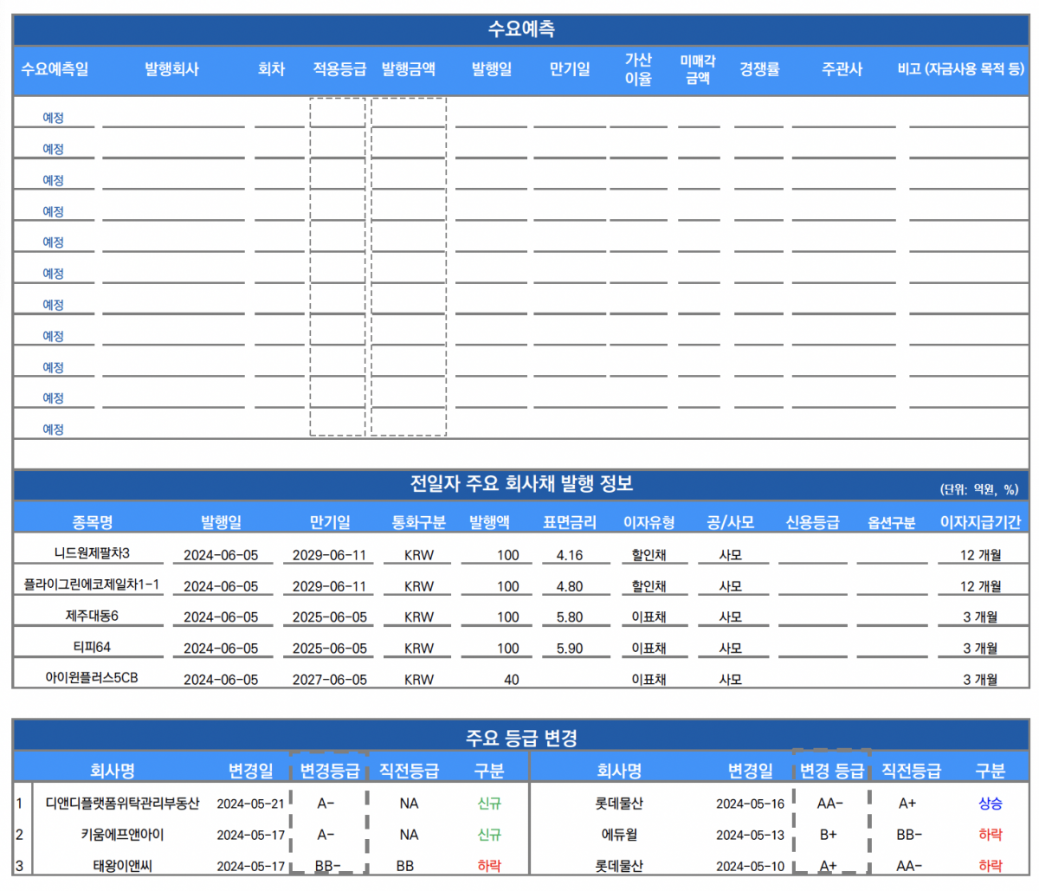Select the 아이원플러스5CB bond name
The image size is (1039, 891).
pyautogui.click(x=92, y=678)
